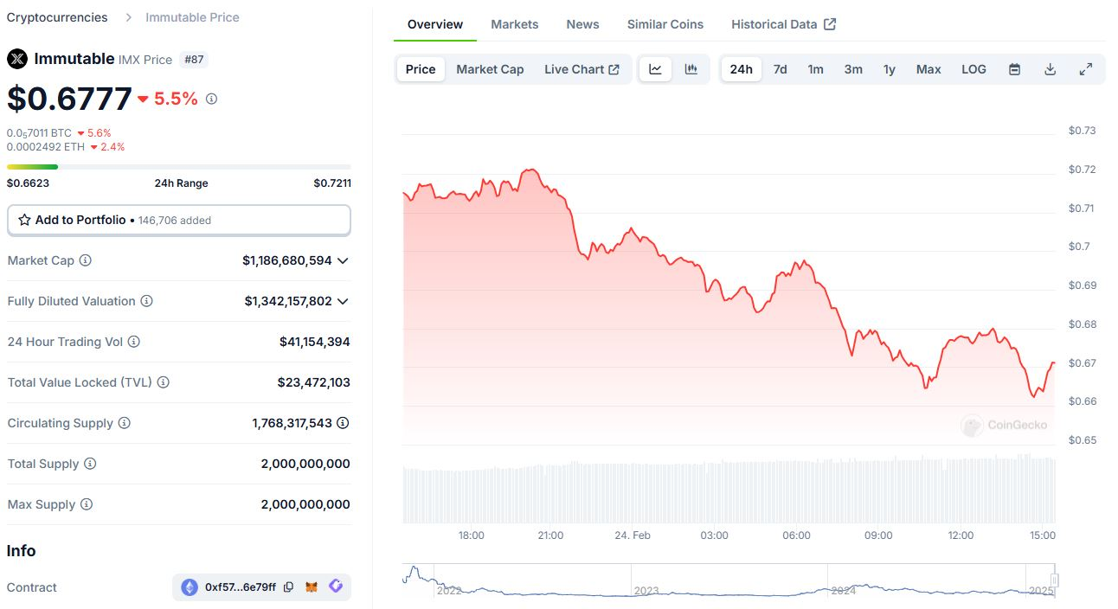
Task: Open Cryptocurrencies breadcrumb link
Action: [57, 17]
